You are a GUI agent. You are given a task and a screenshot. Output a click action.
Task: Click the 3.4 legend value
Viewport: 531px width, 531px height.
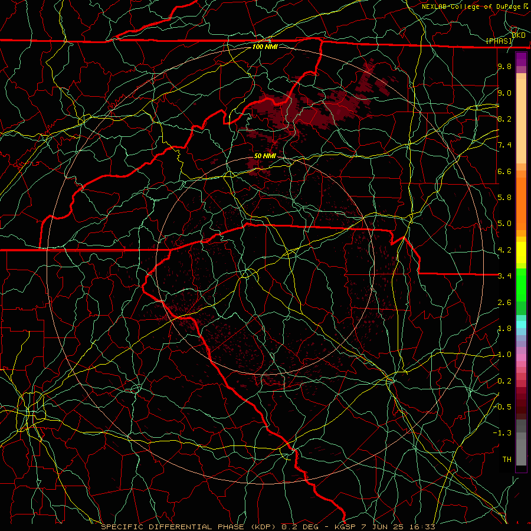[504, 276]
